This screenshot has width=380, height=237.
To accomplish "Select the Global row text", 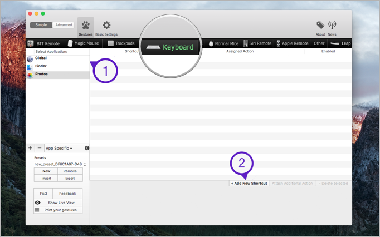I will pyautogui.click(x=41, y=58).
